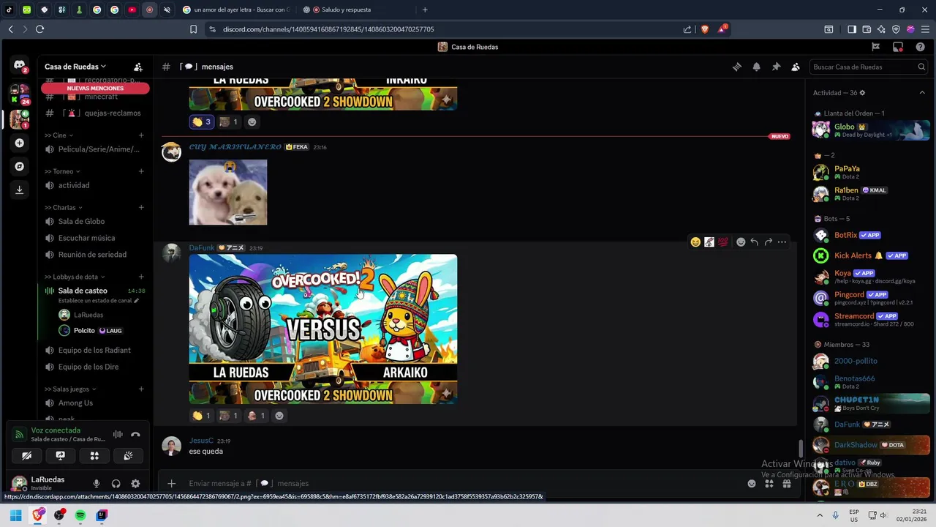936x527 pixels.
Task: Collapse the Charlas category
Action: click(x=64, y=207)
